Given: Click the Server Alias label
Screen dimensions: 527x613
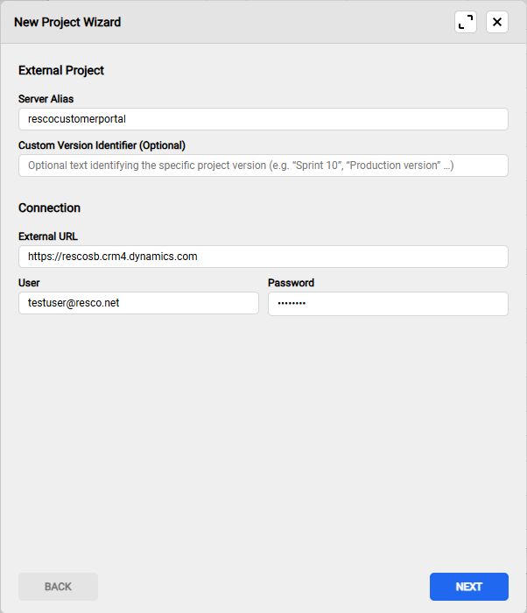Looking at the screenshot, I should click(46, 99).
